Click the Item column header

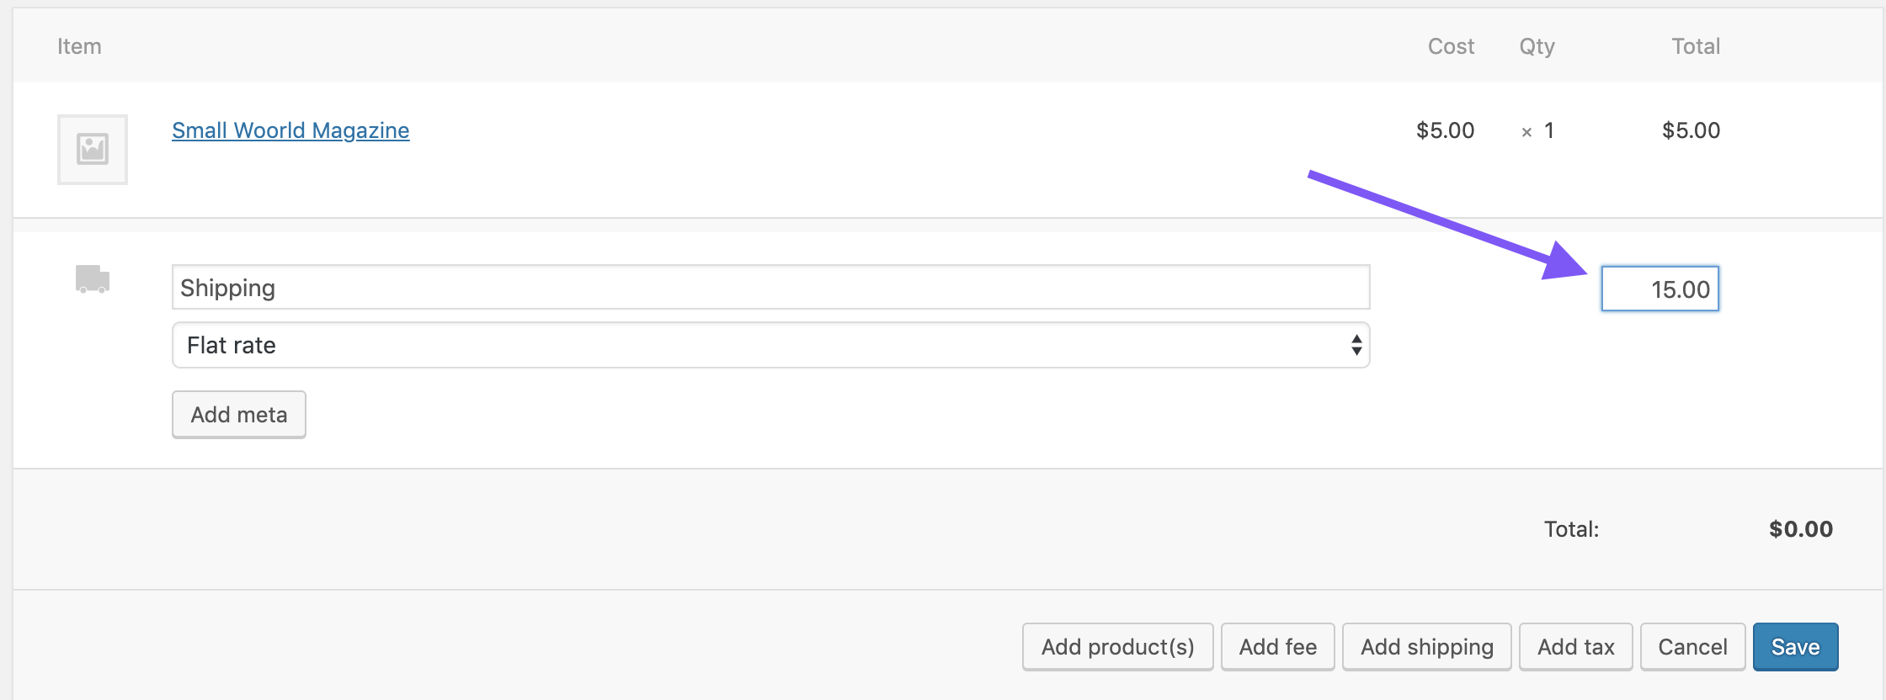coord(79,46)
